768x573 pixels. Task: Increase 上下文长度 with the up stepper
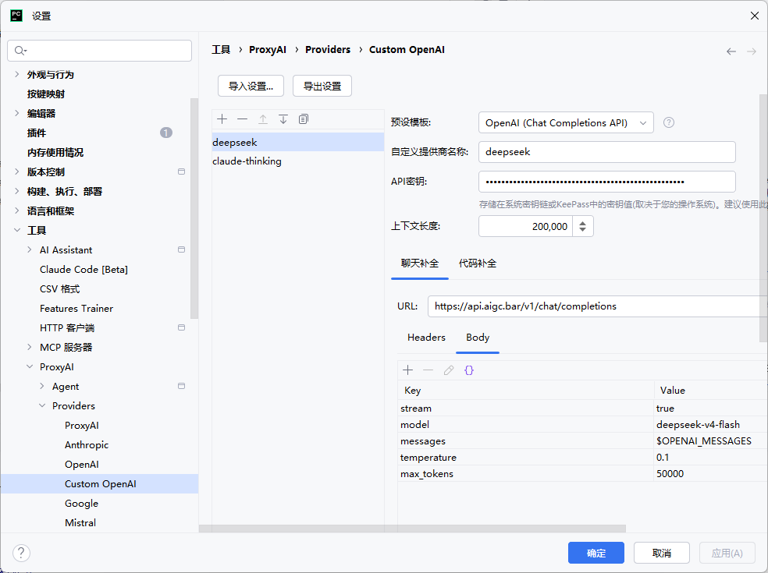tap(583, 223)
